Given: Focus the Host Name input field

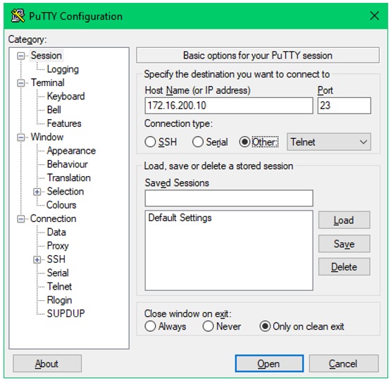Looking at the screenshot, I should 229,106.
